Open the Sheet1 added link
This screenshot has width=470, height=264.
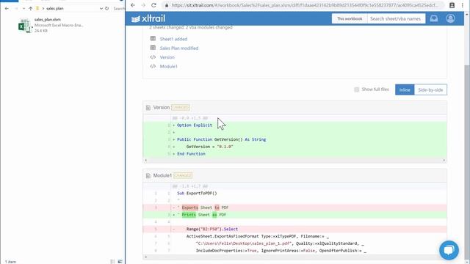coord(173,39)
